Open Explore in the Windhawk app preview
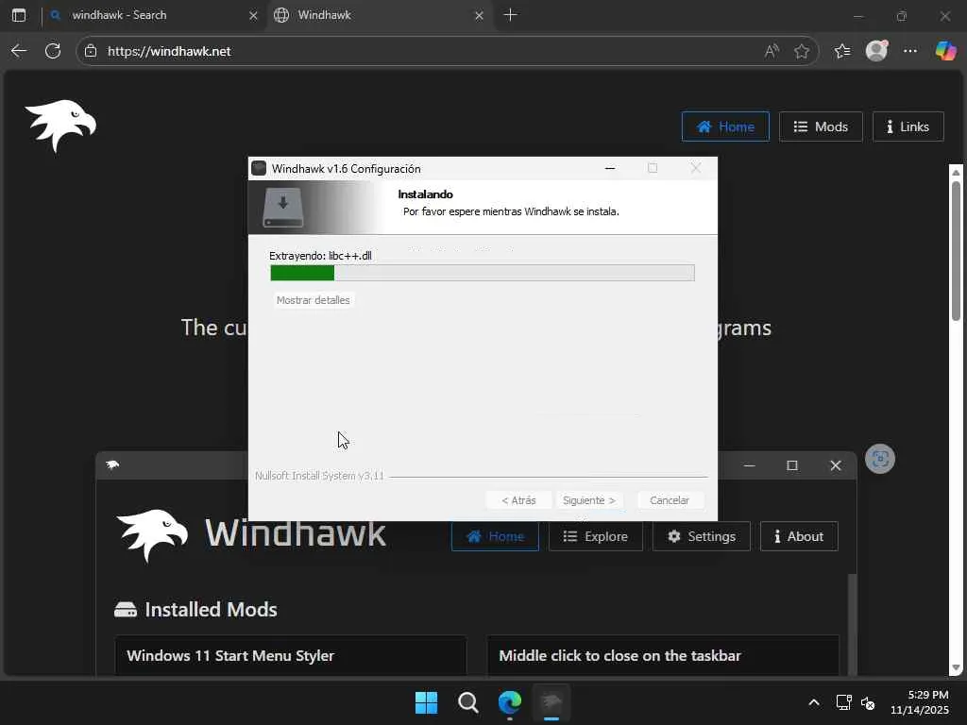Image resolution: width=967 pixels, height=725 pixels. click(x=596, y=536)
